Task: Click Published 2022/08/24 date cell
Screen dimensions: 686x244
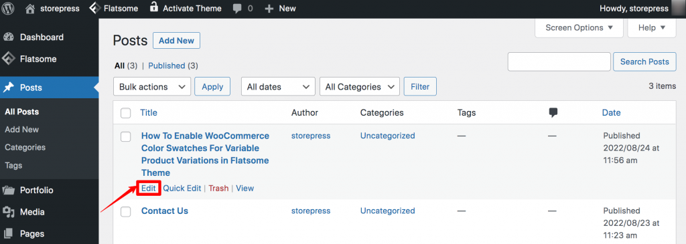Action: click(631, 148)
